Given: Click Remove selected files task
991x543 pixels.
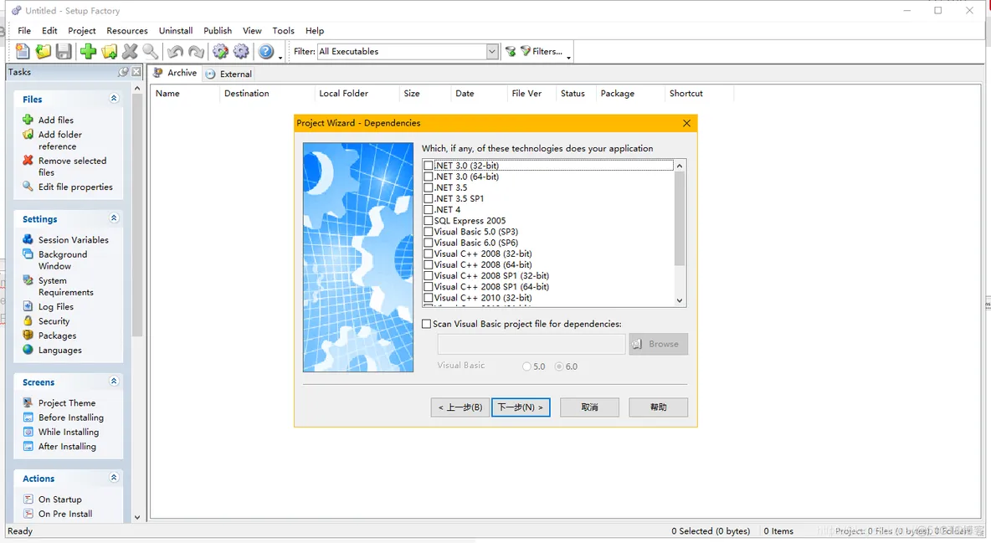Looking at the screenshot, I should coord(72,166).
